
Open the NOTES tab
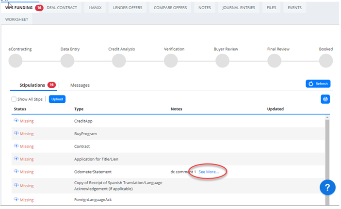(x=205, y=8)
